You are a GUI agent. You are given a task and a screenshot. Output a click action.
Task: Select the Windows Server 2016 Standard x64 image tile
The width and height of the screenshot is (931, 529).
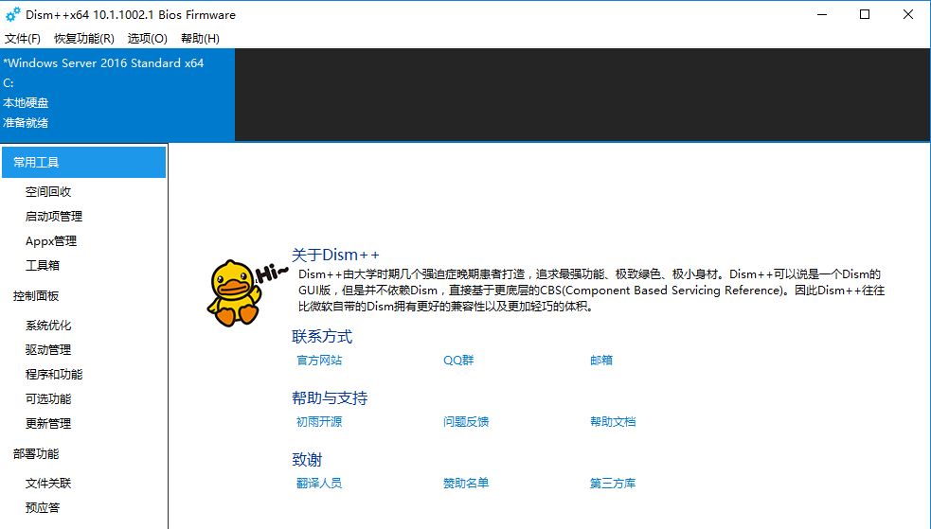point(117,95)
